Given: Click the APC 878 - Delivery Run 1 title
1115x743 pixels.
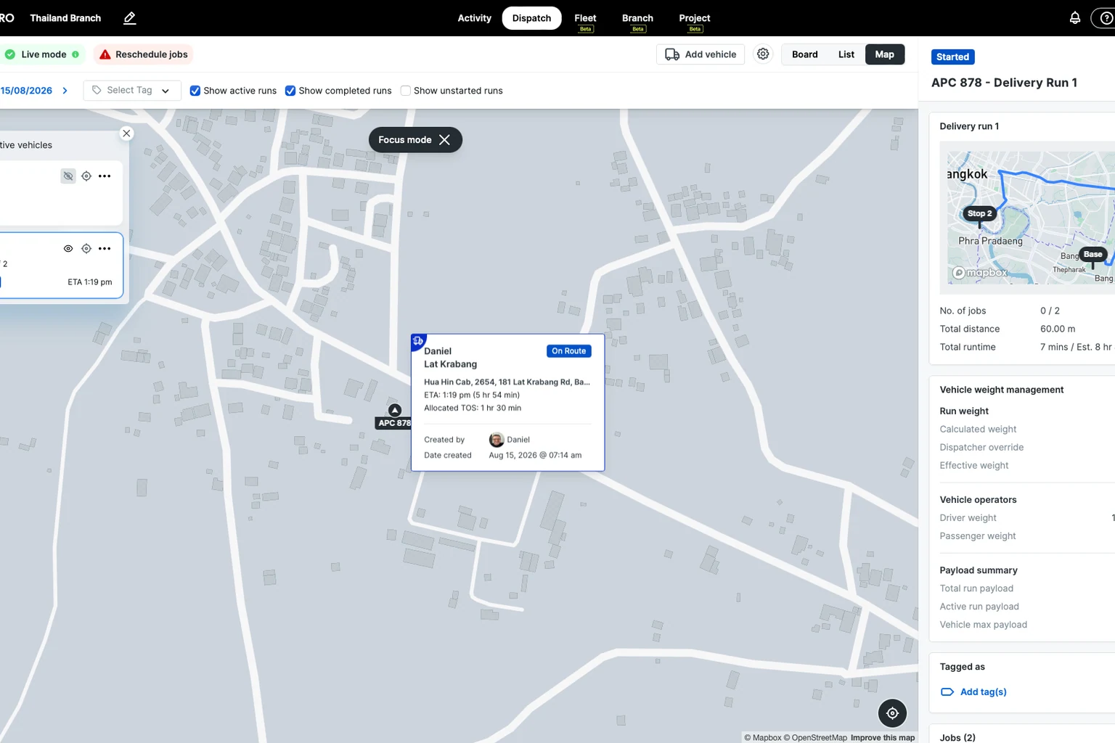Looking at the screenshot, I should tap(1004, 83).
